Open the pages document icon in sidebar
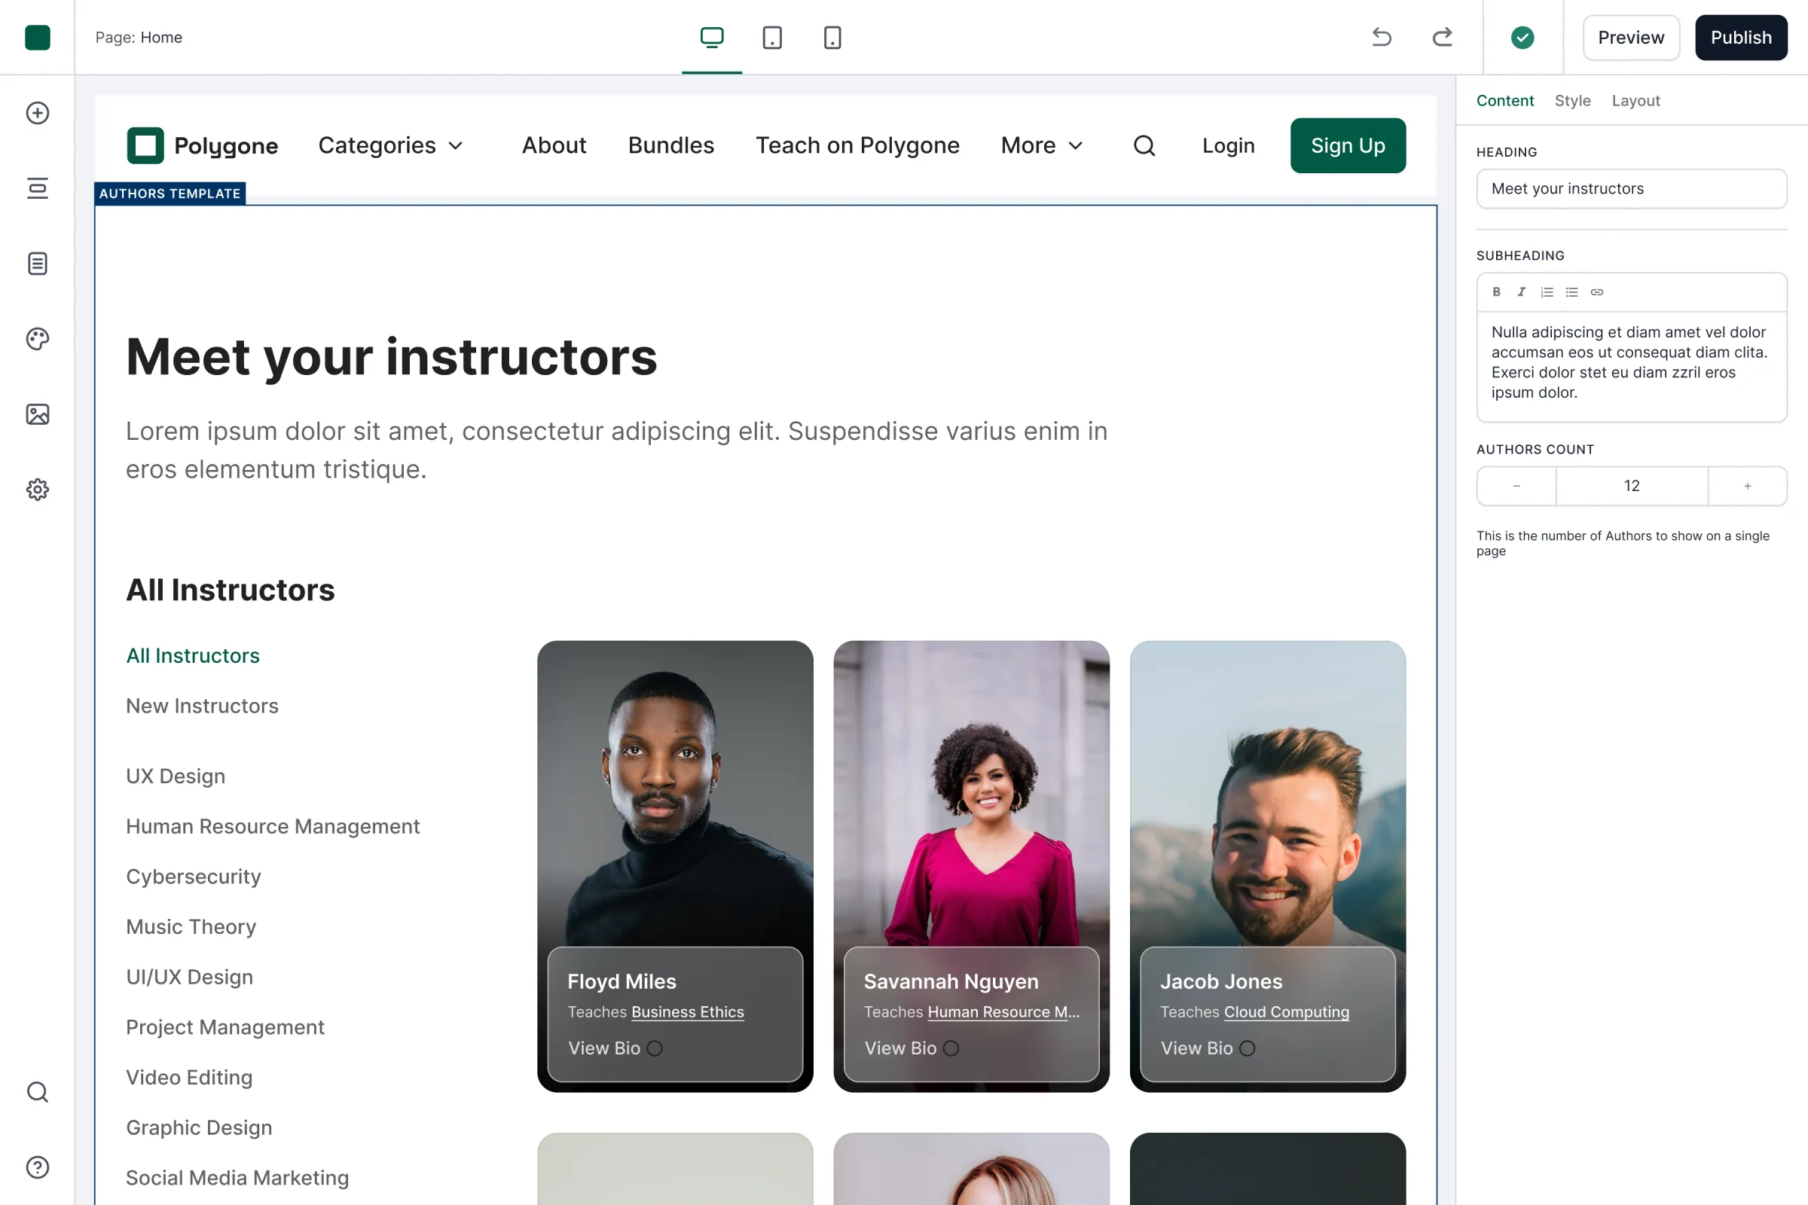Screen dimensions: 1808x1205 [37, 264]
